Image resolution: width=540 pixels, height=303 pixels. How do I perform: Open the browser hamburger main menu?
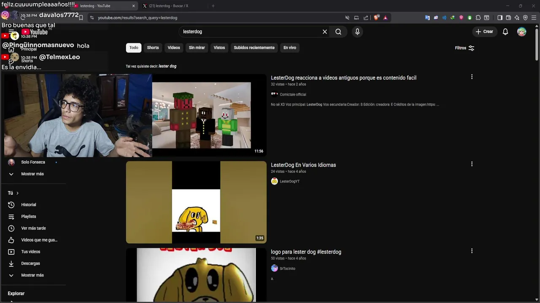pyautogui.click(x=533, y=18)
